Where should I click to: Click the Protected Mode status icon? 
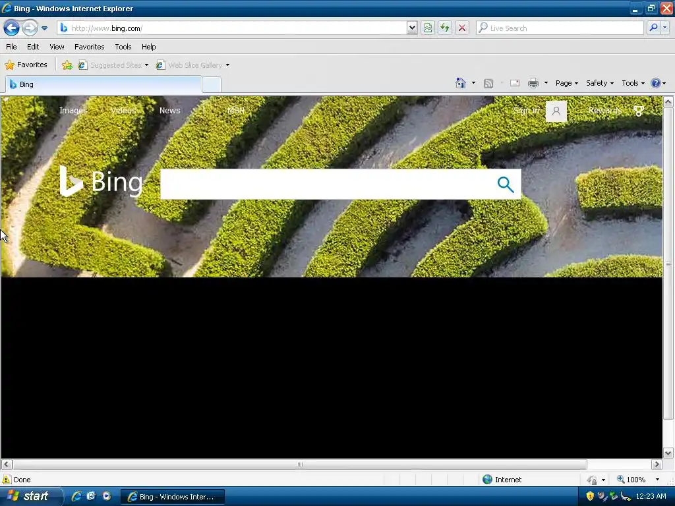(x=593, y=480)
